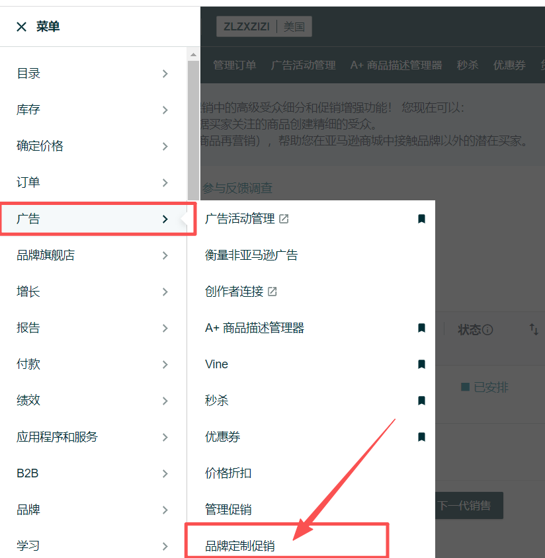Click the sort arrows icon near 状态

tap(534, 329)
